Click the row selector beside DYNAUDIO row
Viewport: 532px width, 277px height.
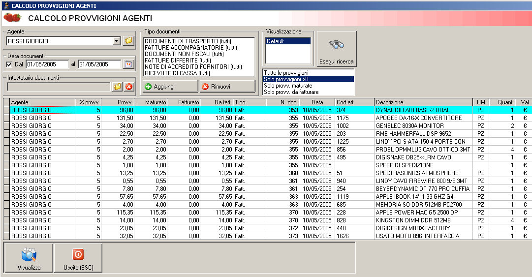[6, 110]
